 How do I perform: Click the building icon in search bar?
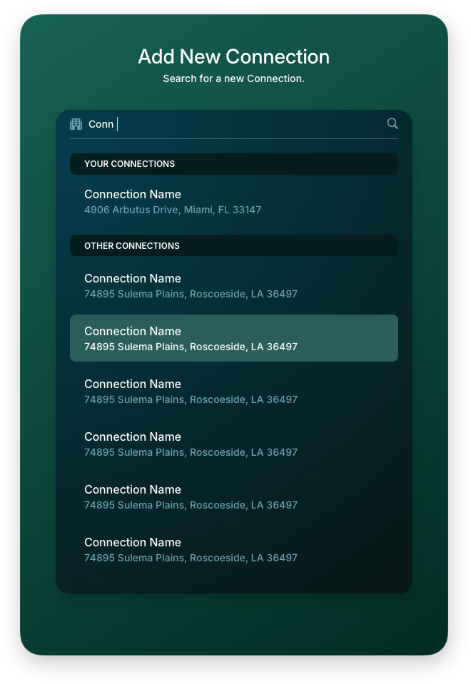pos(76,124)
